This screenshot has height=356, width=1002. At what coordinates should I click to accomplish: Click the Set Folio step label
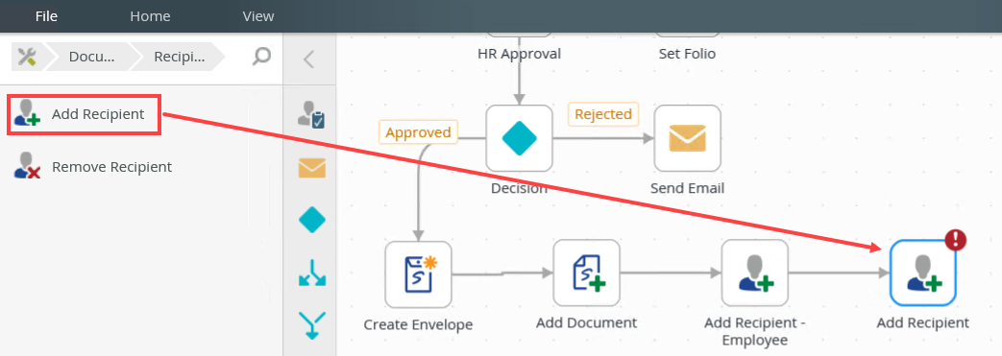tap(687, 54)
